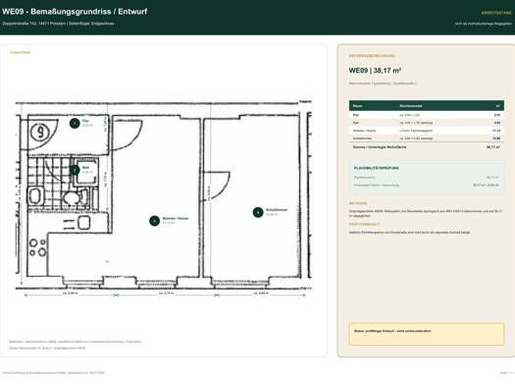Click the bathroom washbasin symbol
This screenshot has width=515, height=387.
click(34, 196)
